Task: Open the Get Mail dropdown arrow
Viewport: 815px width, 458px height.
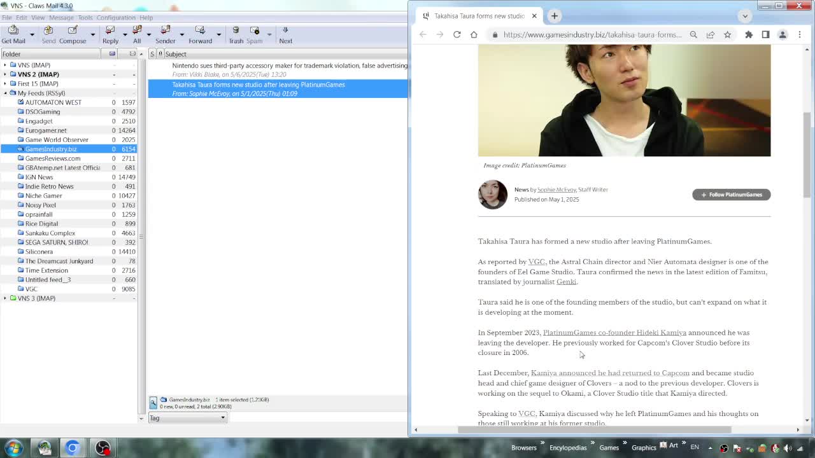Action: click(32, 35)
